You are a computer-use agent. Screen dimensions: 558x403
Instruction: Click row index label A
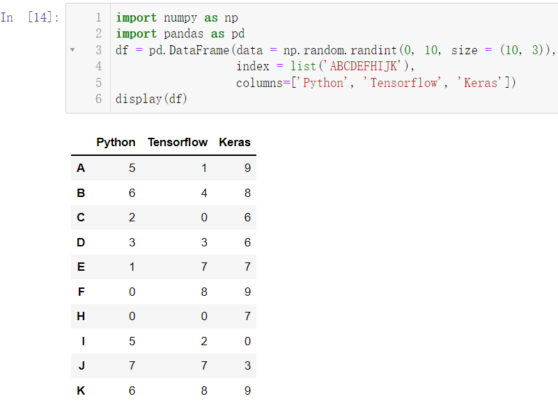(81, 168)
